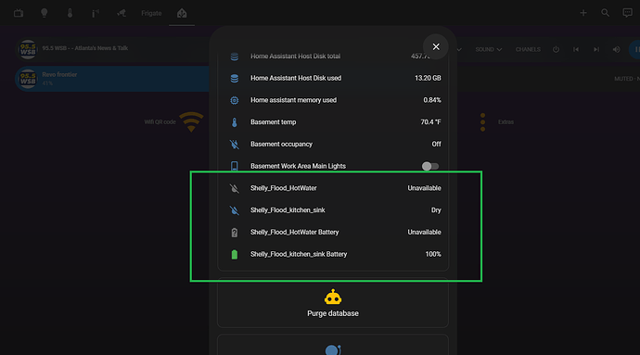Open Shelly_Flood_HotWater entity
The width and height of the screenshot is (640, 355).
pos(333,188)
